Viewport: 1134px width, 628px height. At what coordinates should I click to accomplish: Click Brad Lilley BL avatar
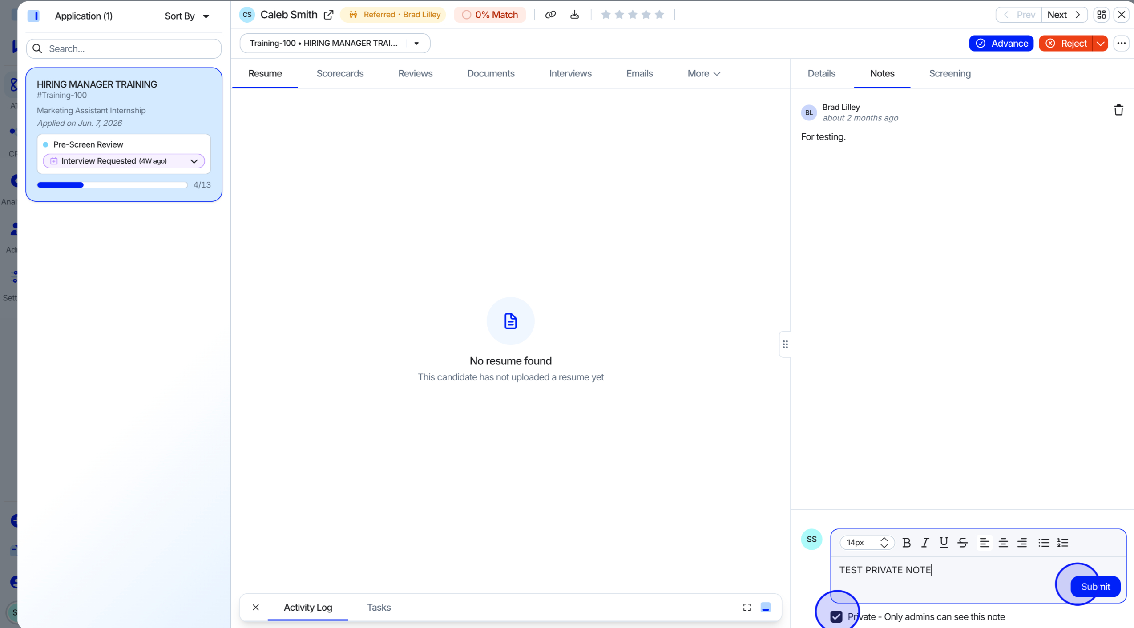point(808,112)
